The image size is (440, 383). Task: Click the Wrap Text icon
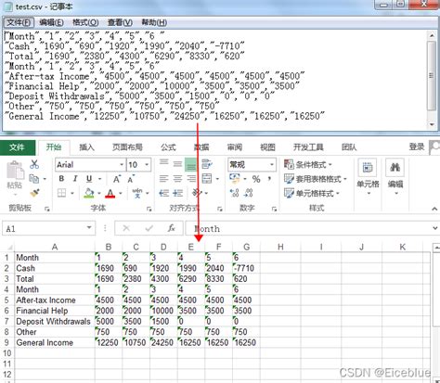[206, 164]
